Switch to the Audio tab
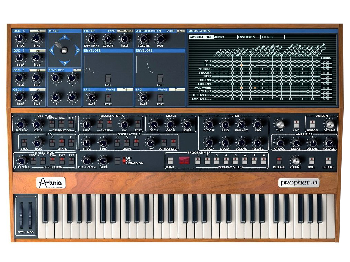The image size is (350, 262). tap(225, 37)
